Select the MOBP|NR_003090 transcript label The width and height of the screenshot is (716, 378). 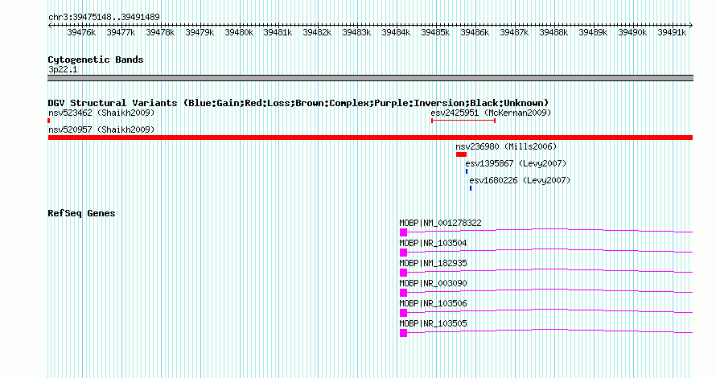433,283
